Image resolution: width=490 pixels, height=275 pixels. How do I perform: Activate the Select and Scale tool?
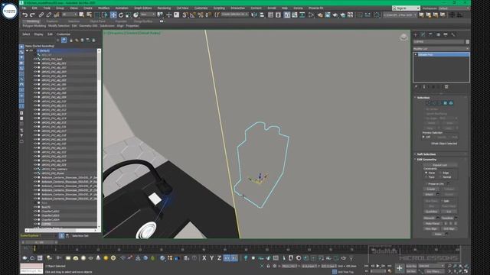click(128, 15)
